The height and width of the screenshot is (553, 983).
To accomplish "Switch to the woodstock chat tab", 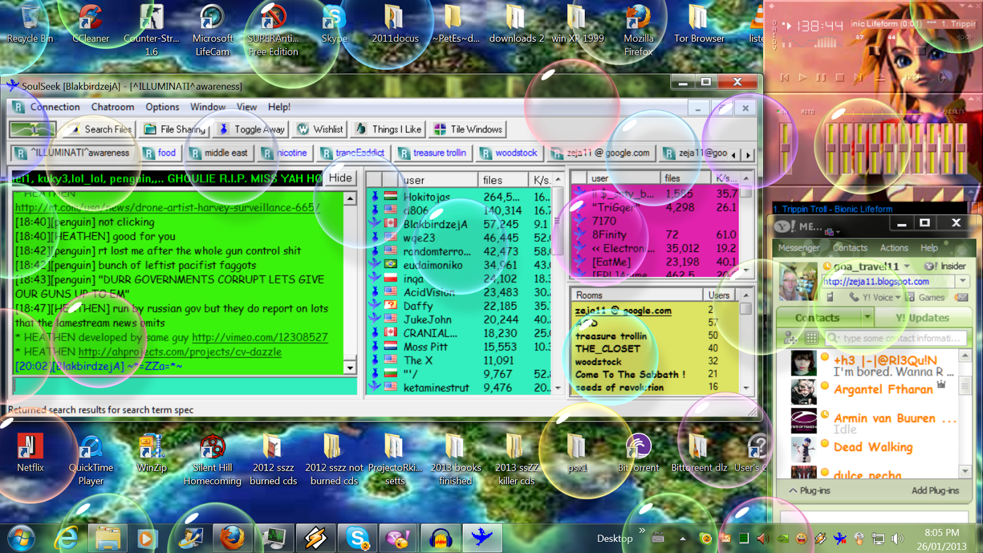I will [509, 153].
